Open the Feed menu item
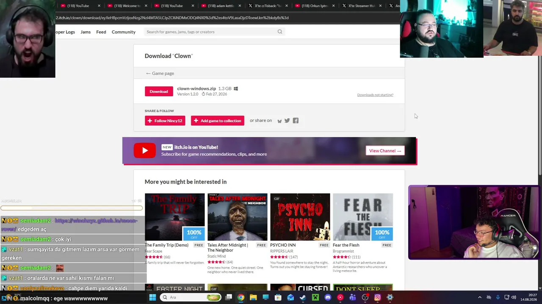The width and height of the screenshot is (542, 304). pos(101,32)
